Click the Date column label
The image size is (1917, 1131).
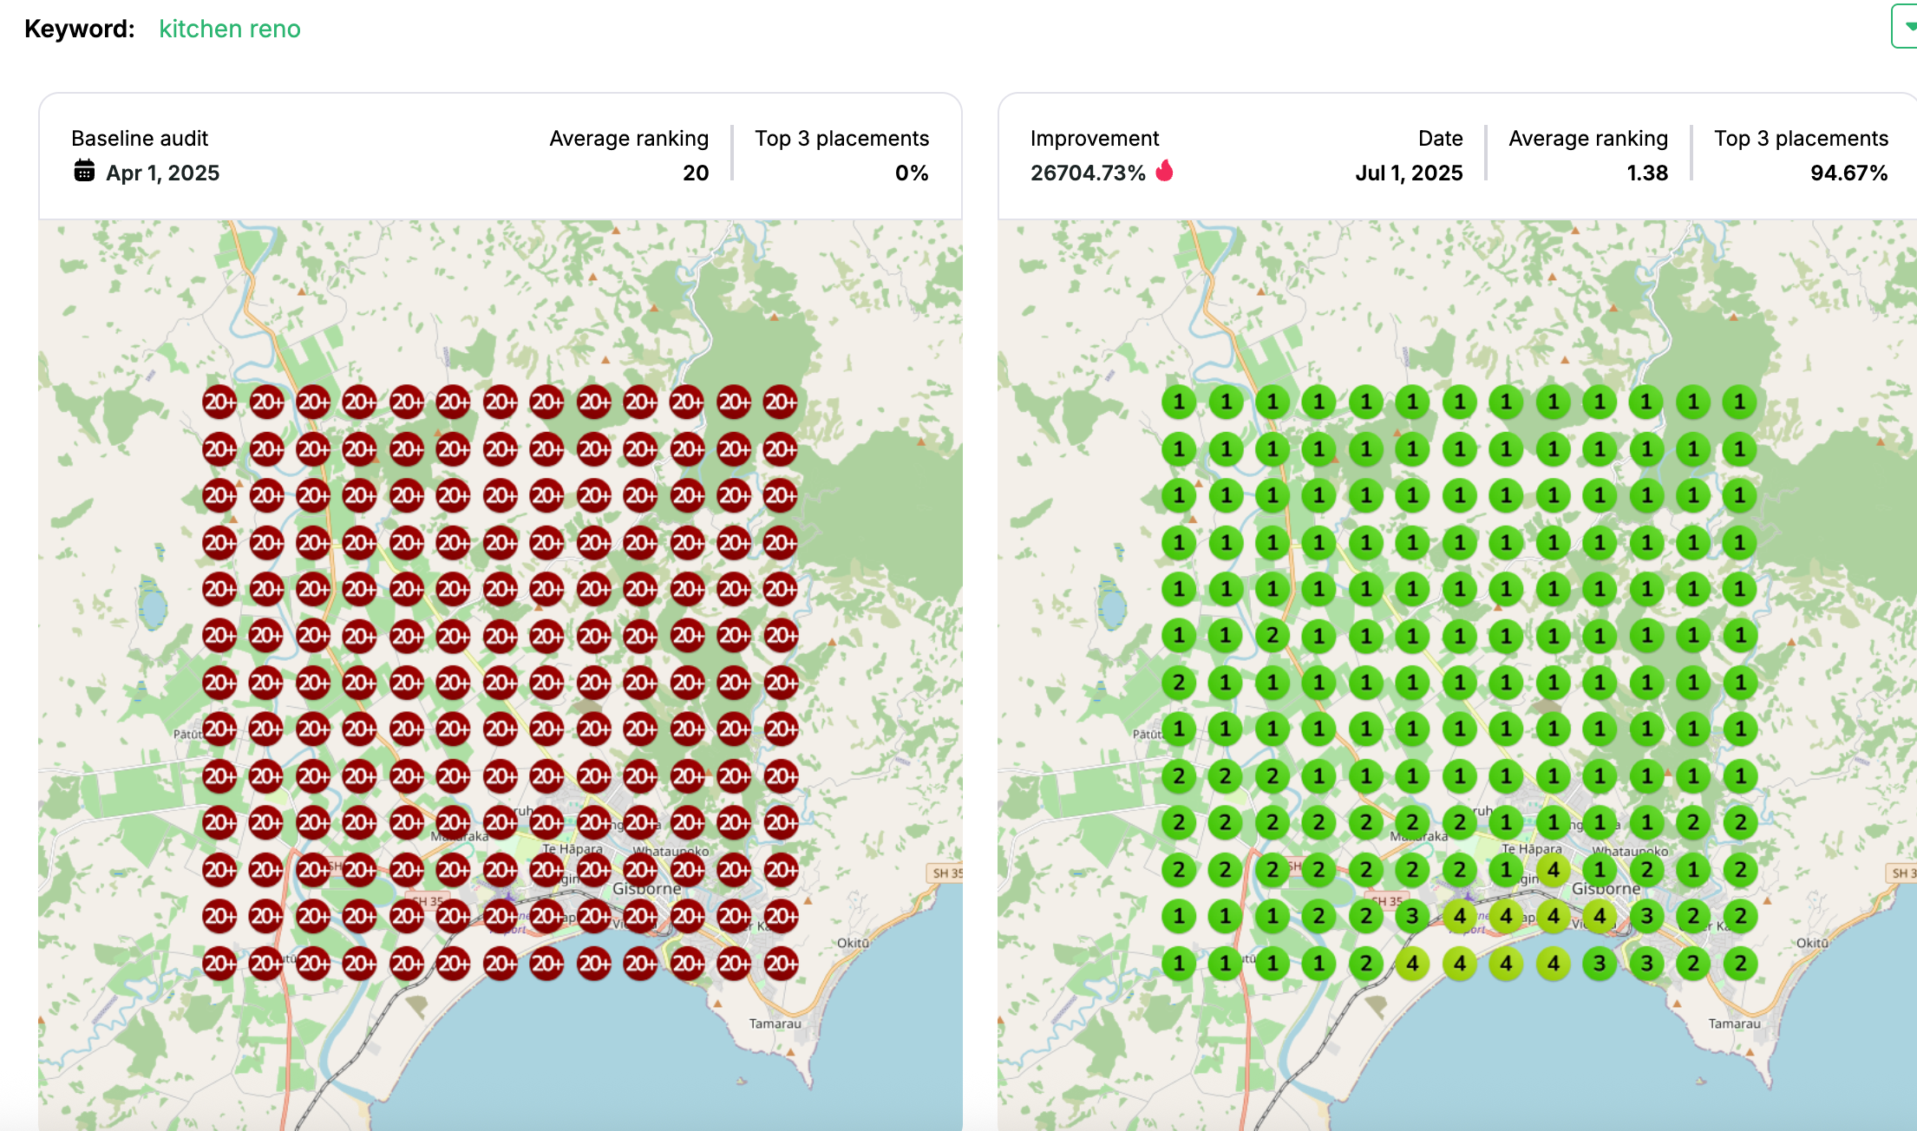point(1441,139)
